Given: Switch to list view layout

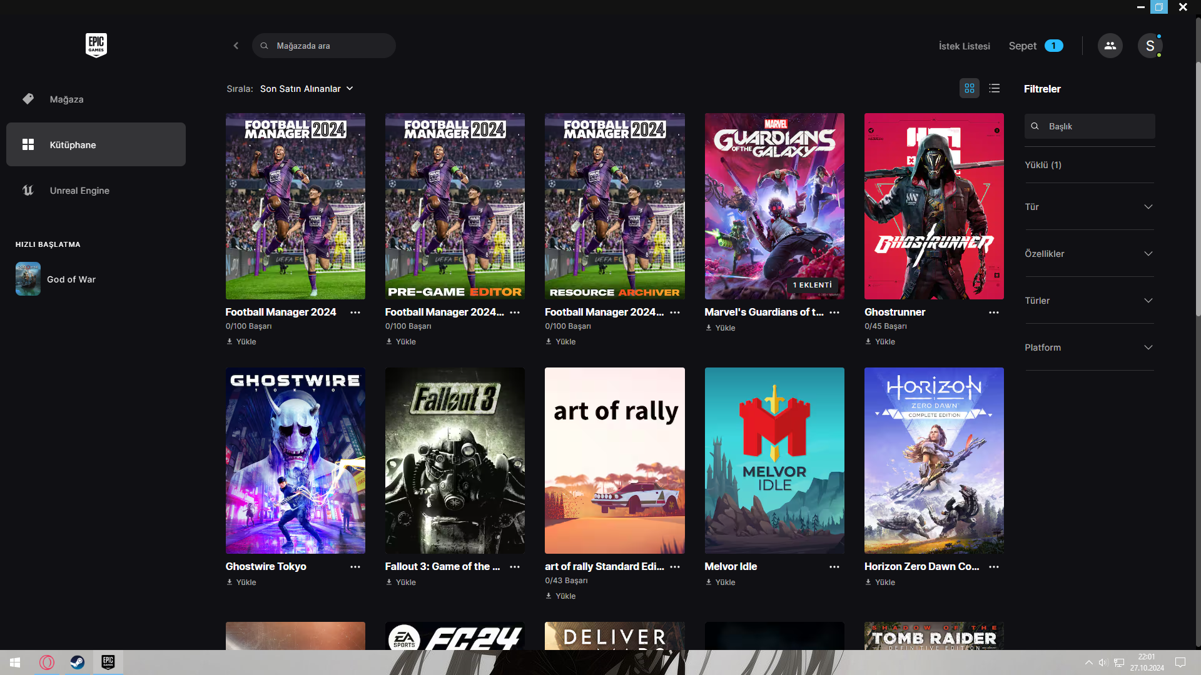Looking at the screenshot, I should [x=994, y=89].
